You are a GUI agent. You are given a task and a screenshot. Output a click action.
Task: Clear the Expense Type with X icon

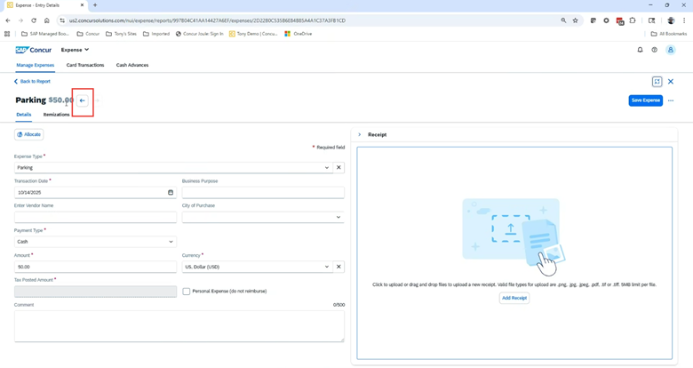[339, 167]
